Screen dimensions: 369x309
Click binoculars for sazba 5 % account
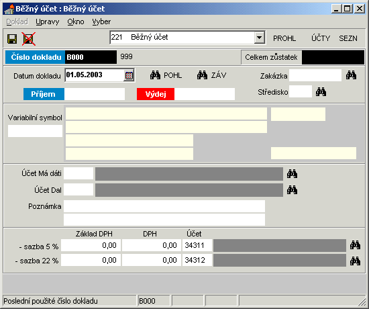click(x=355, y=245)
